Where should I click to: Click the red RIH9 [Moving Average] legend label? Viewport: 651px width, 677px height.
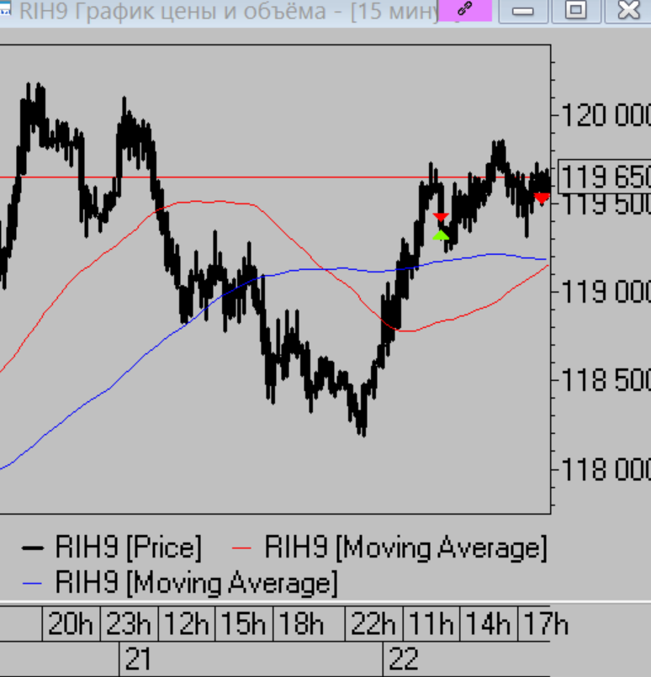coord(405,547)
